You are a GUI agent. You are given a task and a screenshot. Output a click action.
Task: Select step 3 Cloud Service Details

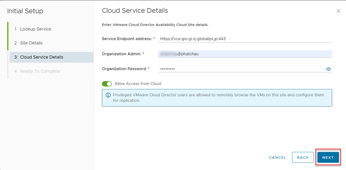41,57
